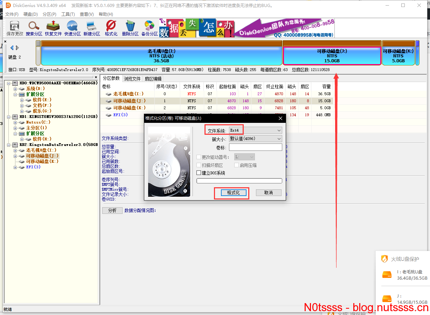
Task: Open the 硬盘(D) menu
Action: tap(30, 14)
